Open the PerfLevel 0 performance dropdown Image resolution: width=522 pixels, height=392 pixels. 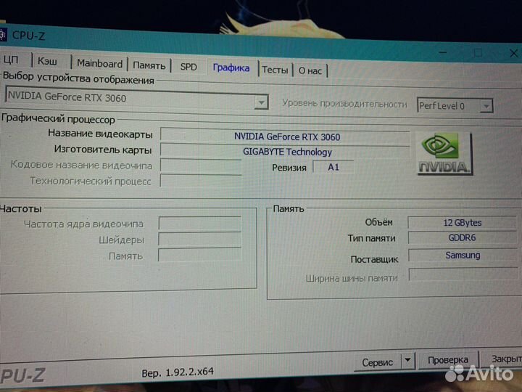455,106
